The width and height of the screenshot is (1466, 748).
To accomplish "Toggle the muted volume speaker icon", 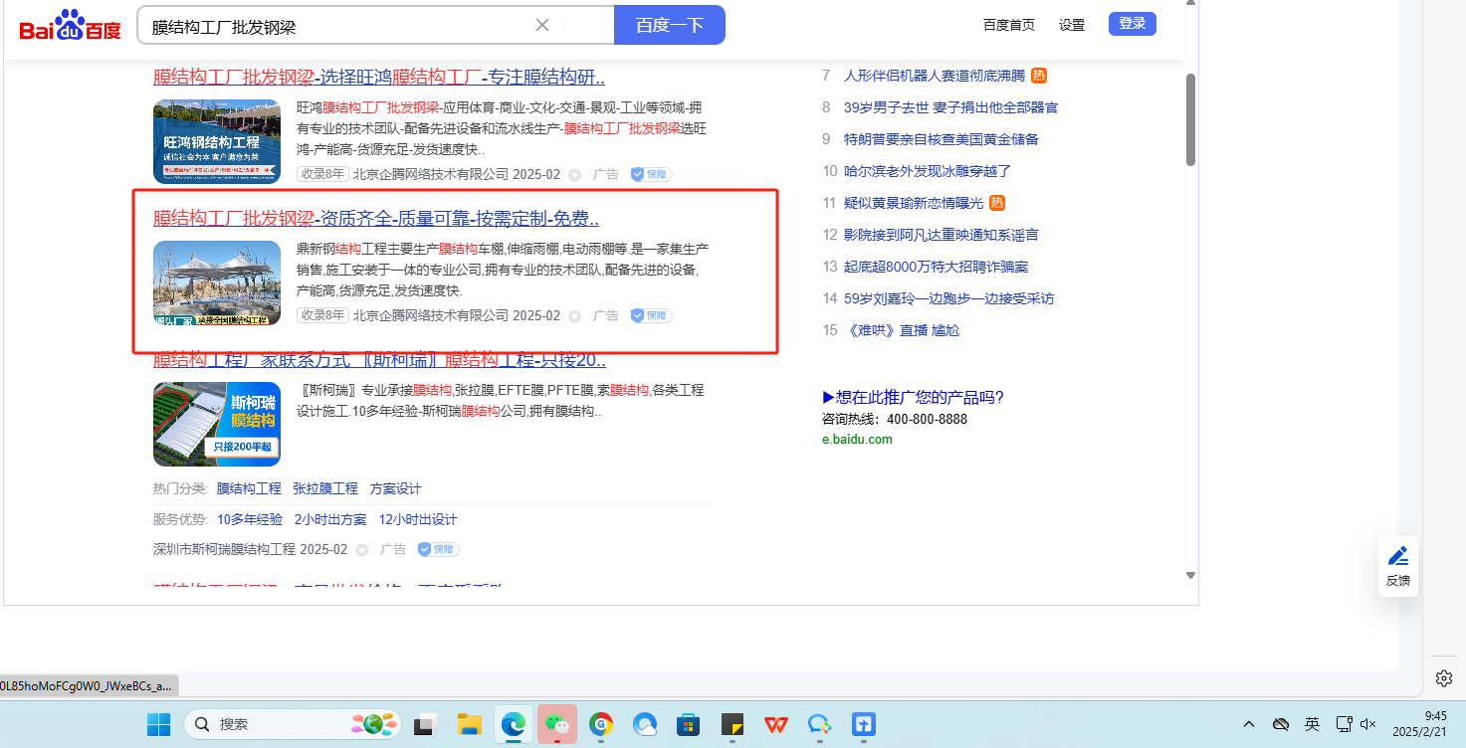I will click(1368, 724).
